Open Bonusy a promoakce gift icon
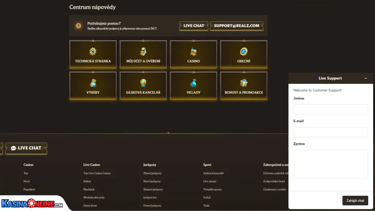 point(244,83)
